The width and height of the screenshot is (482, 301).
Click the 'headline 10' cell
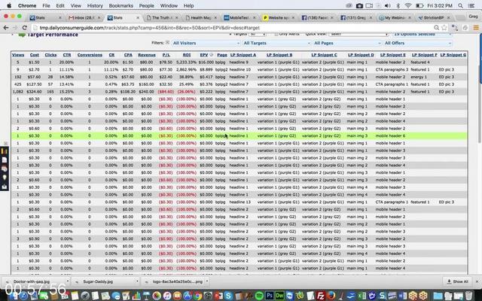coord(240,69)
